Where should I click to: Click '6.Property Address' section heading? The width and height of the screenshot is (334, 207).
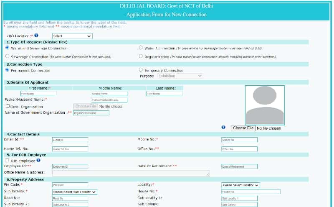pyautogui.click(x=25, y=179)
